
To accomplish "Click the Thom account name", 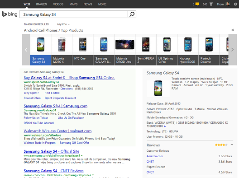I will tap(220, 4).
